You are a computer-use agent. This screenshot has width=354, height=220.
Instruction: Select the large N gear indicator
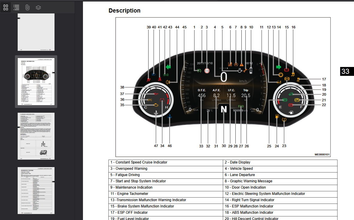click(x=223, y=109)
